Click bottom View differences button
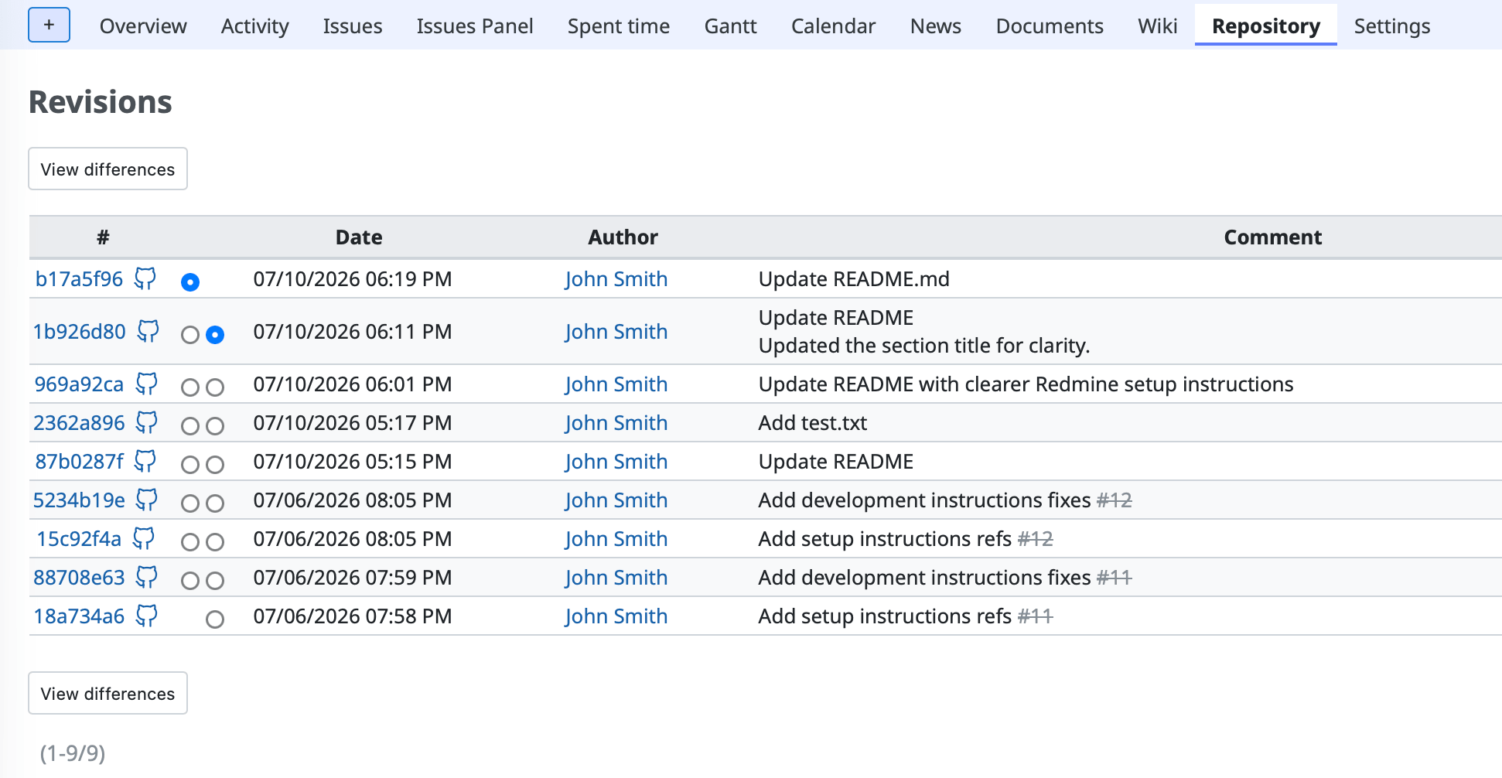Viewport: 1502px width, 778px height. 108,693
